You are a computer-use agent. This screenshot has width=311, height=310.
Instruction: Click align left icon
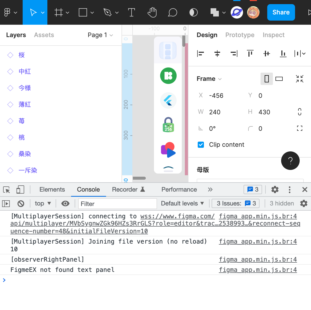coord(201,54)
